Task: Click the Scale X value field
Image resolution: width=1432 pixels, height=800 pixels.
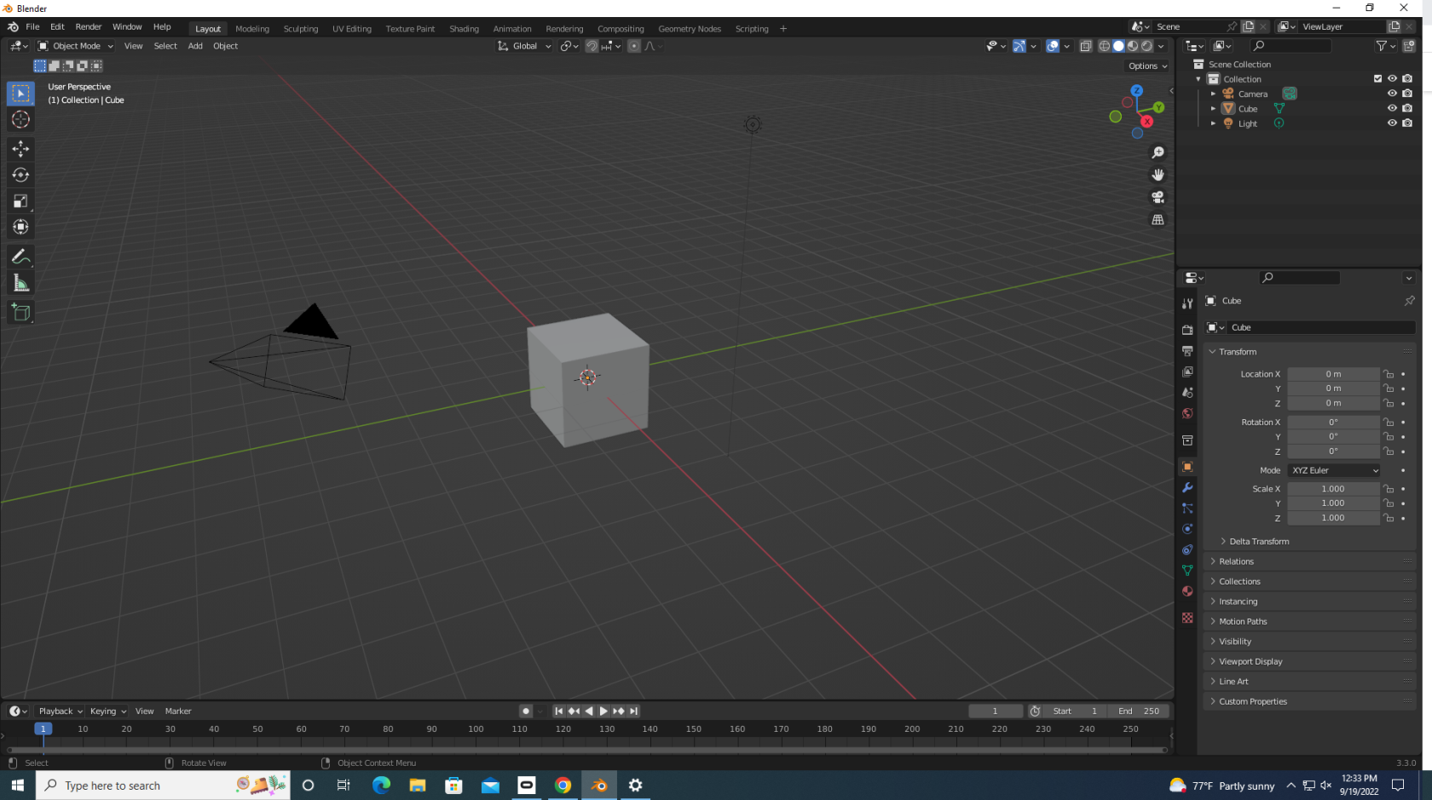Action: click(1333, 489)
